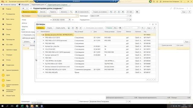Select the Договор оказания аутсорсинговых услуг row
Image resolution: width=193 pixels, height=108 pixels.
tap(96, 67)
